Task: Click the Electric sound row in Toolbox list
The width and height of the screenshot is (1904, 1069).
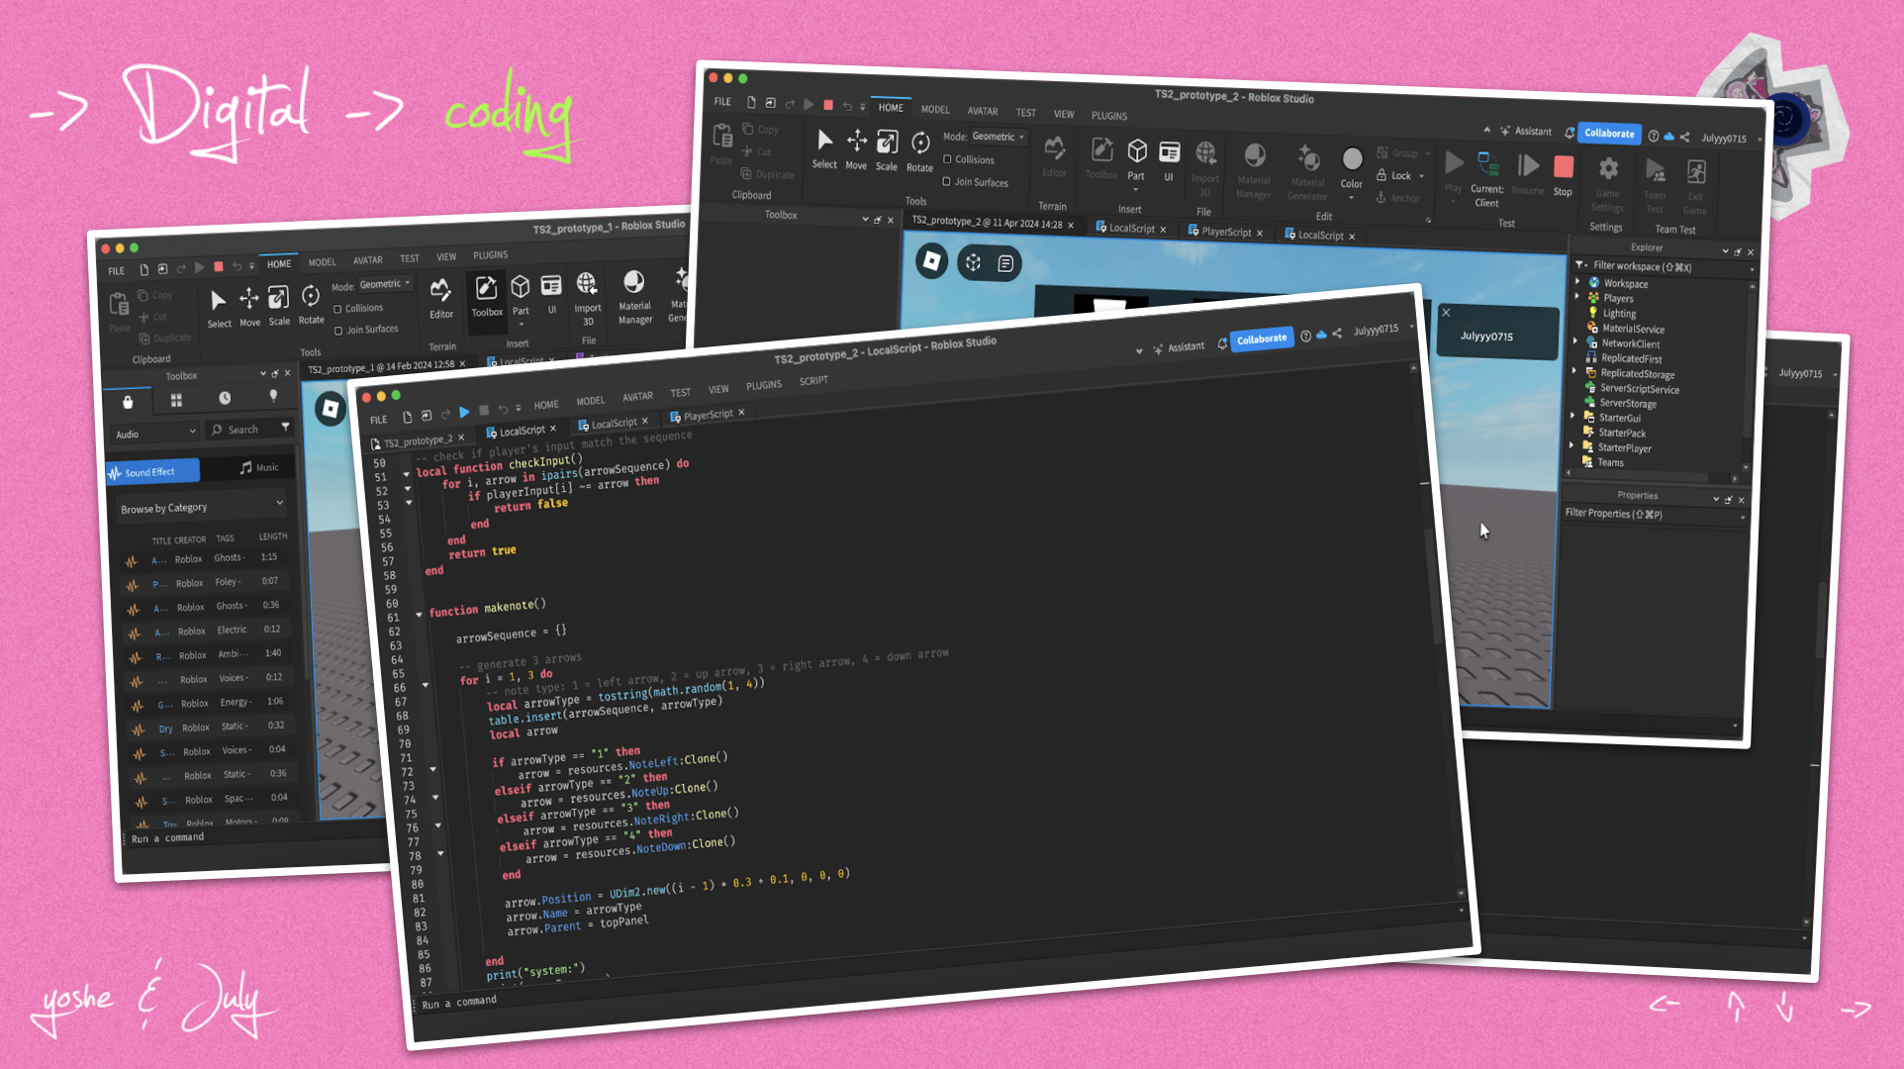Action: click(x=208, y=631)
